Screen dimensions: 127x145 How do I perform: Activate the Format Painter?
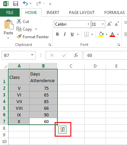(33, 37)
